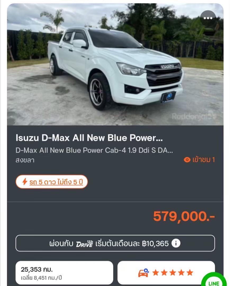Viewport: 230px width, 286px height.
Task: Click the เฉลี่ย 8,451 กม./ปี average text
Action: click(41, 278)
